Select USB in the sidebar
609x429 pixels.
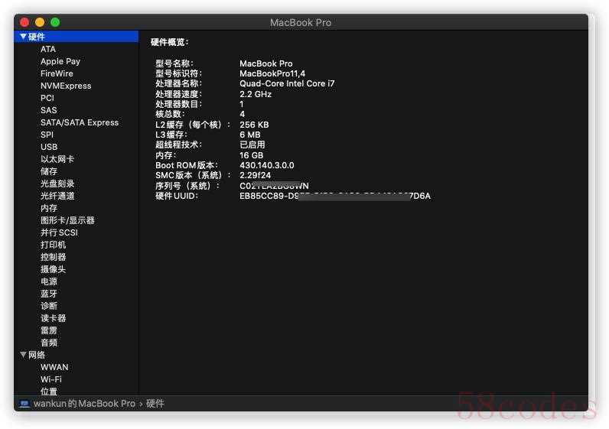click(x=49, y=147)
